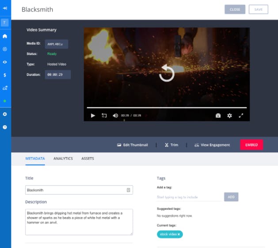Go to the Home sidebar icon
This screenshot has height=248, width=278.
tap(5, 36)
